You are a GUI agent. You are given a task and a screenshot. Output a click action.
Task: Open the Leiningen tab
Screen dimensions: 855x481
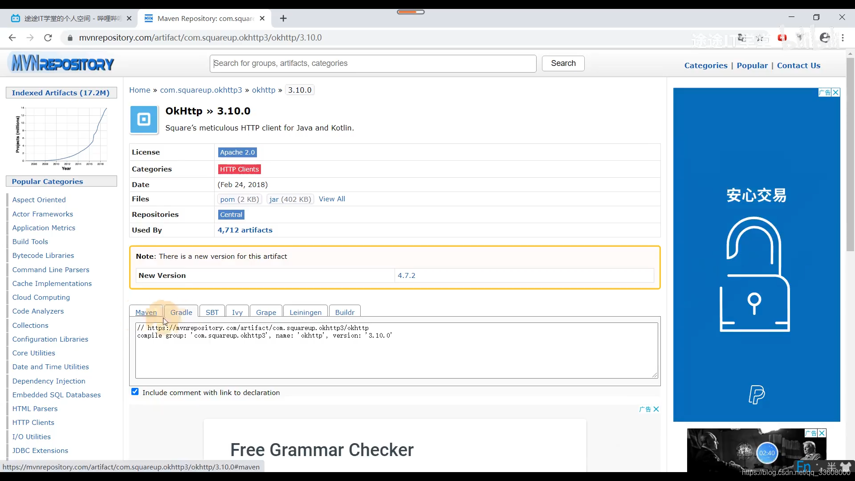[305, 312]
